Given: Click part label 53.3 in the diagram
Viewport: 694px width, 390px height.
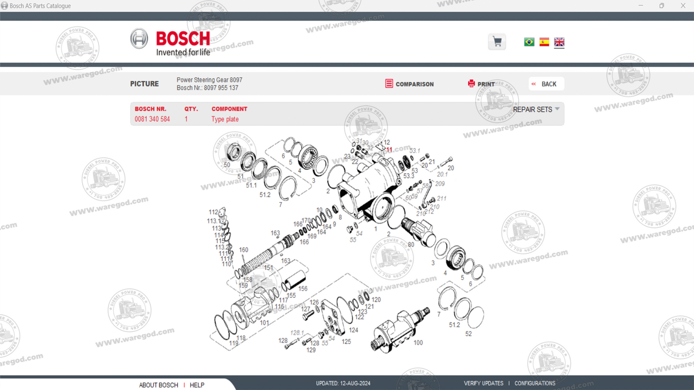Looking at the screenshot, I should 409,176.
